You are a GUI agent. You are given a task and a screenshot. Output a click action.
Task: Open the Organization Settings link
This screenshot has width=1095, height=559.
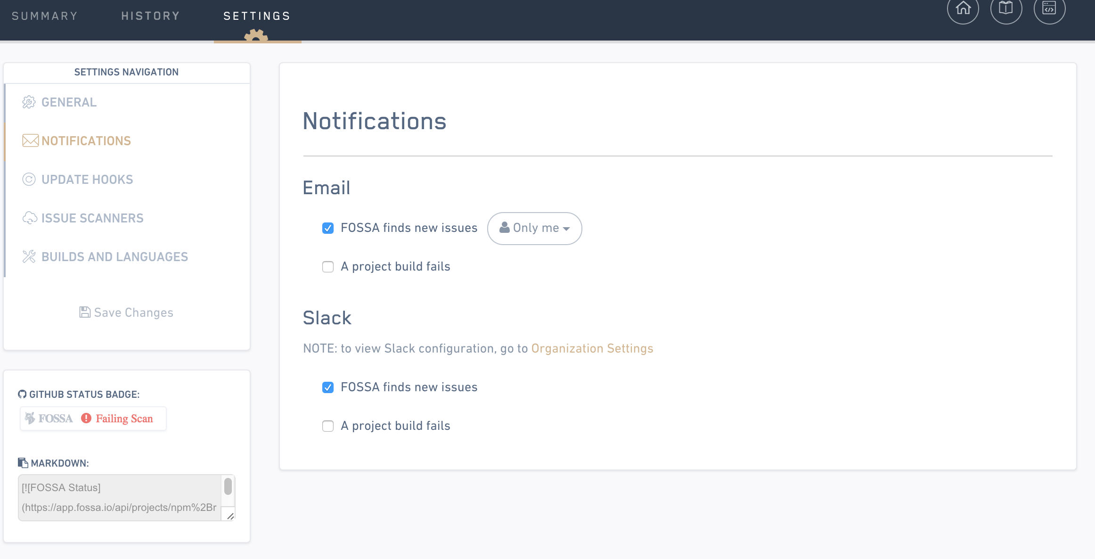tap(592, 348)
